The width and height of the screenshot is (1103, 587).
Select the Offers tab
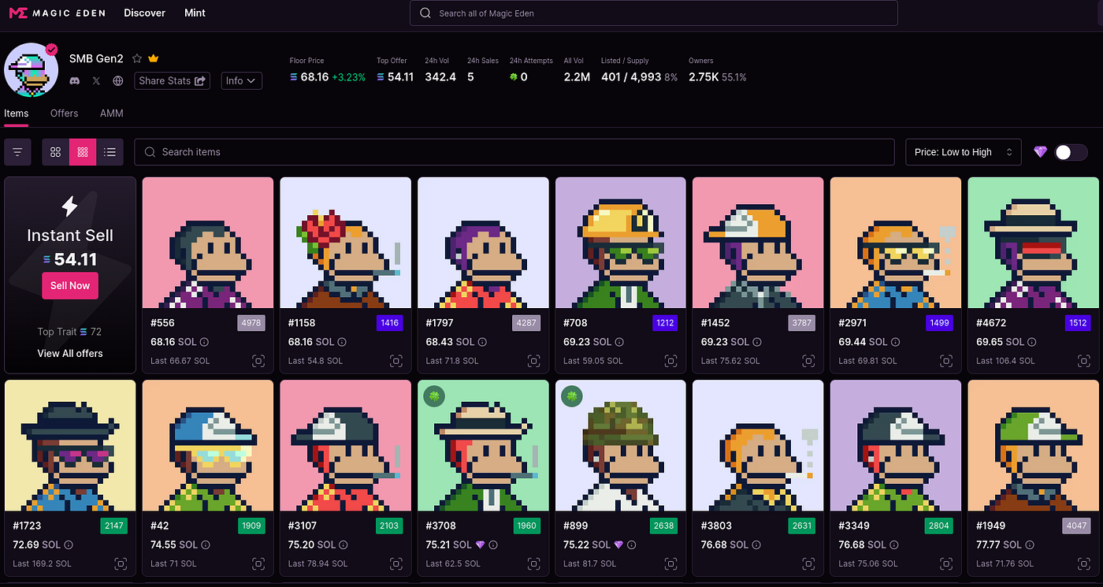tap(65, 113)
